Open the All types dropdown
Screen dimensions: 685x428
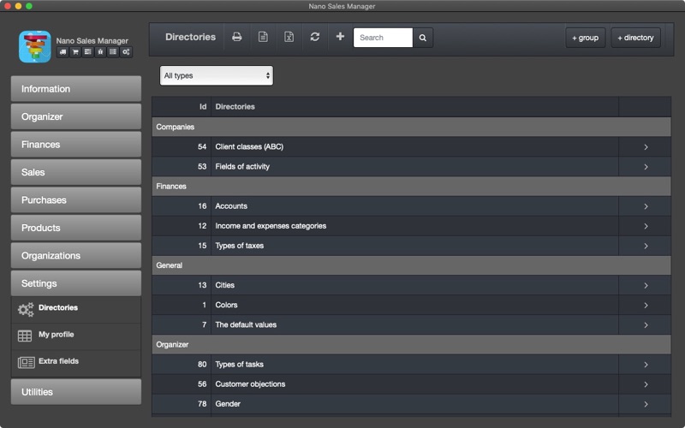217,75
